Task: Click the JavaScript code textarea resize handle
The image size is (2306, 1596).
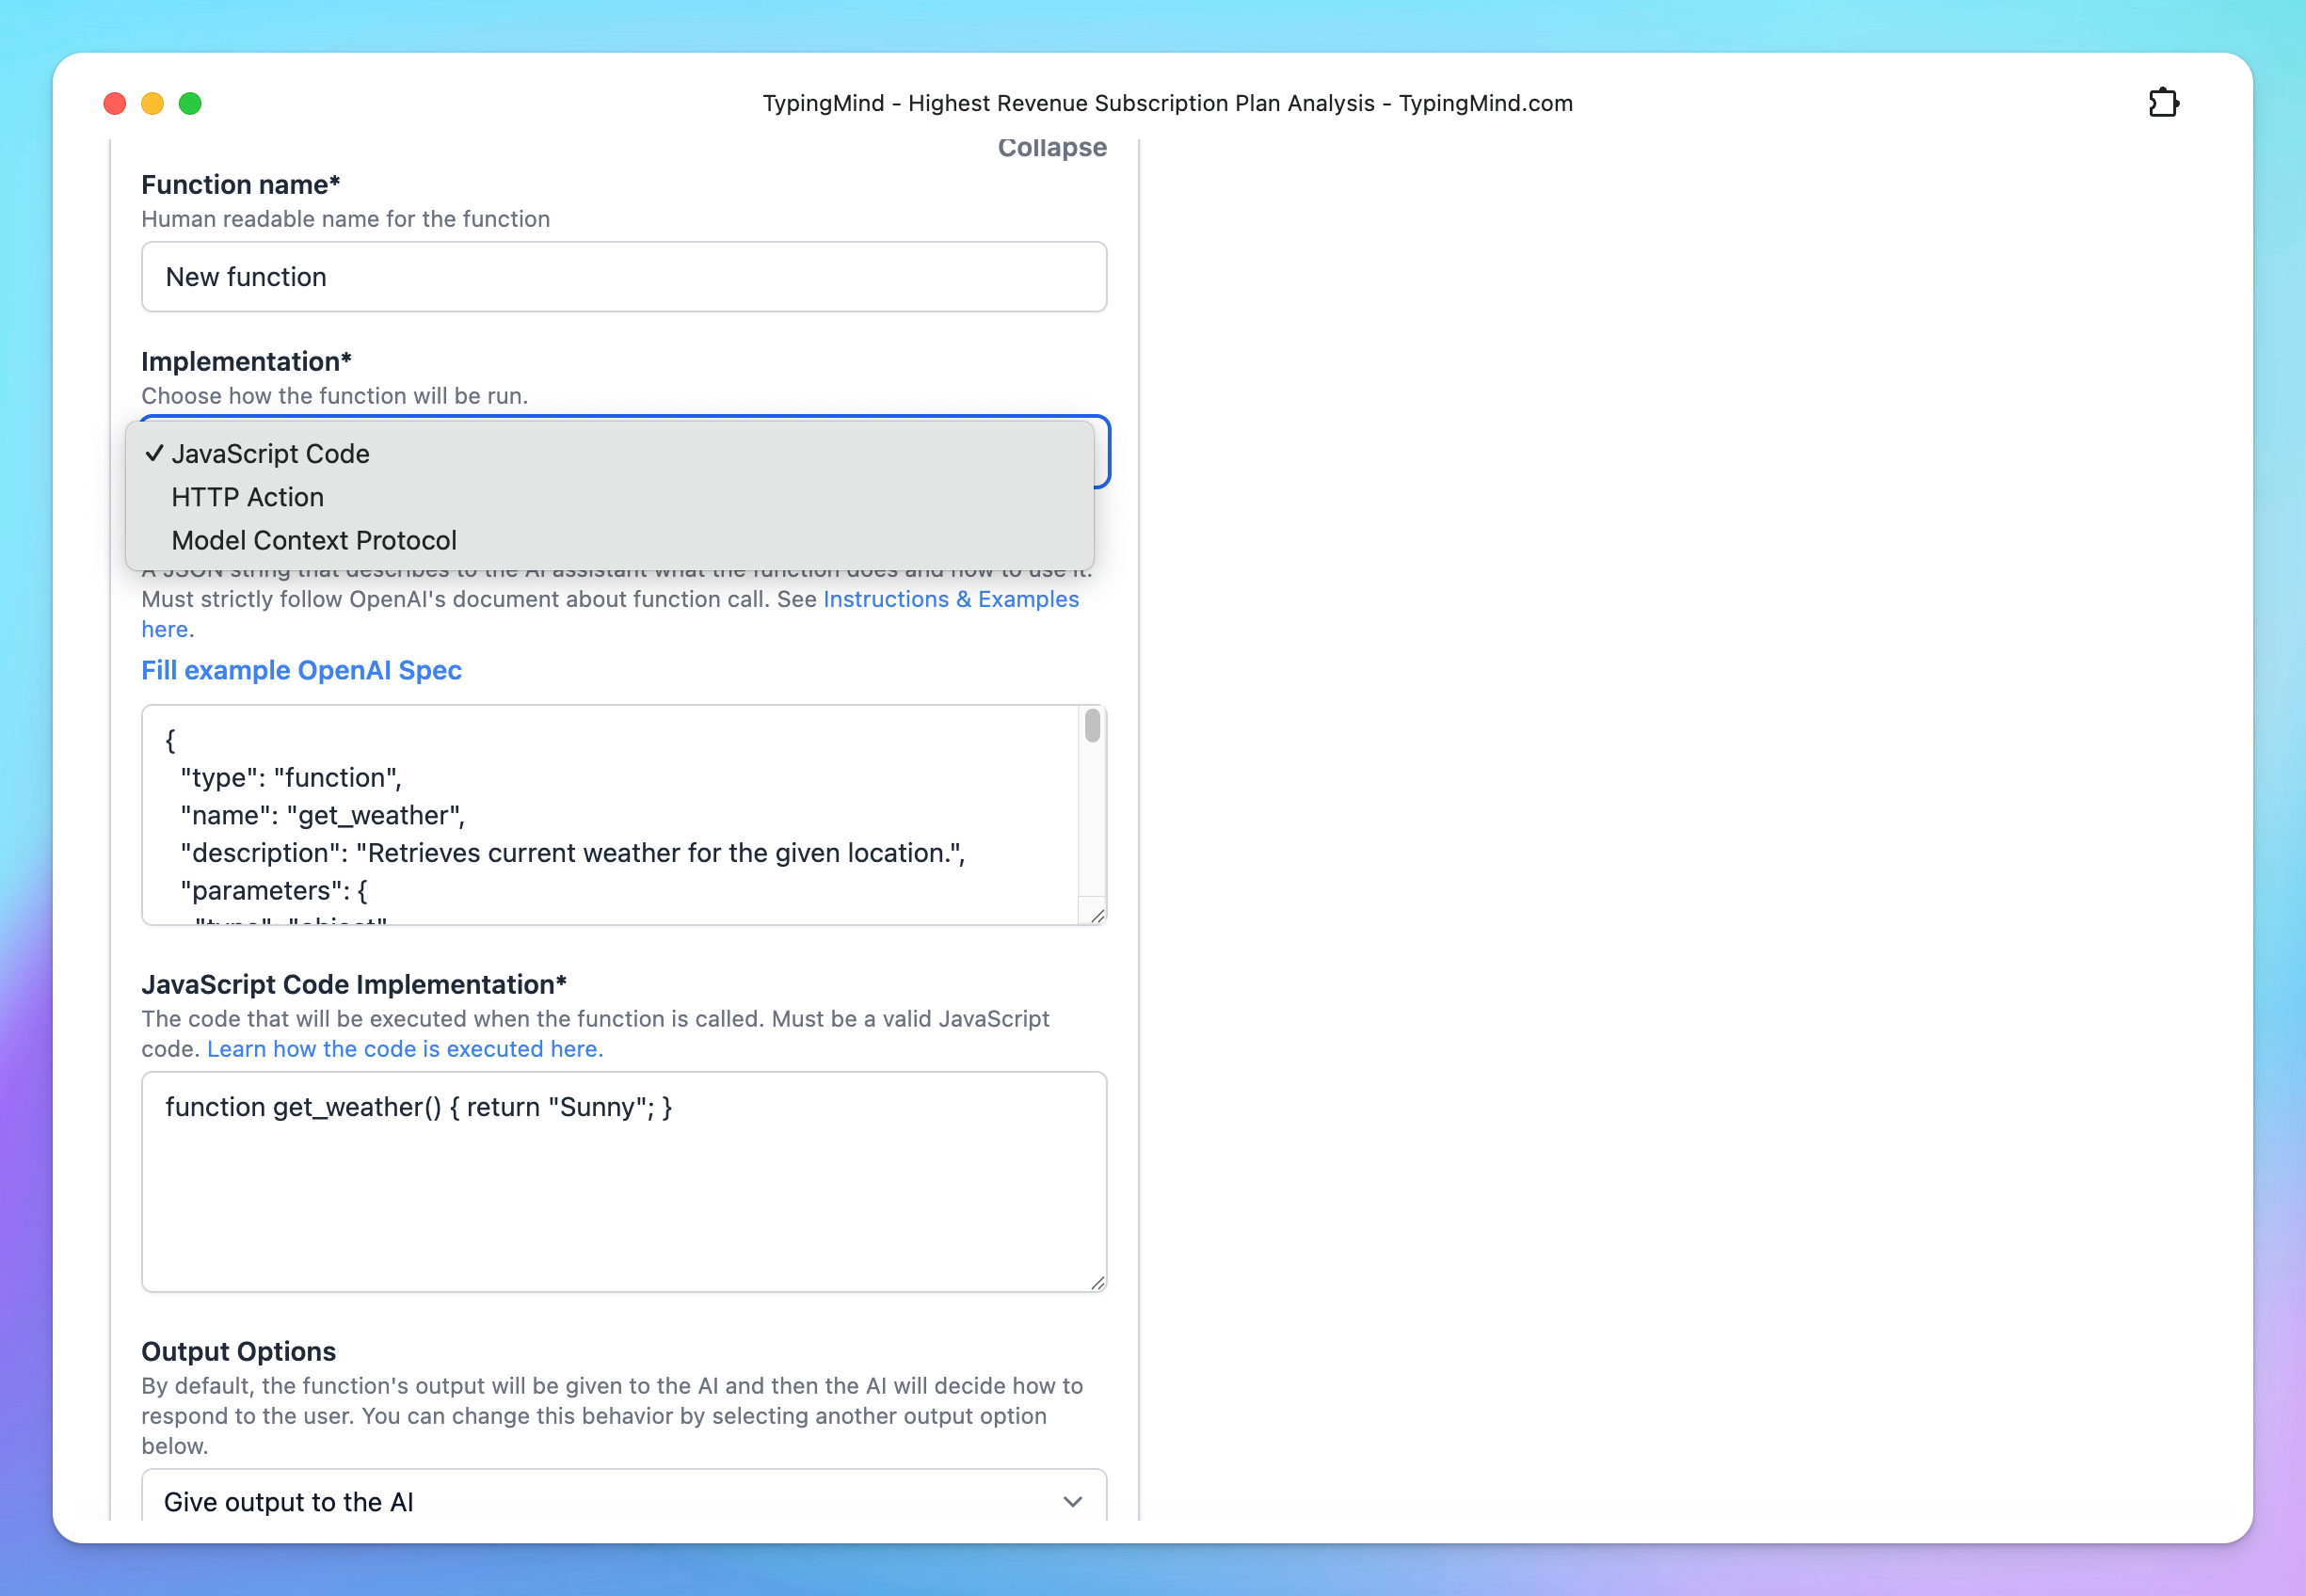Action: coord(1097,1283)
